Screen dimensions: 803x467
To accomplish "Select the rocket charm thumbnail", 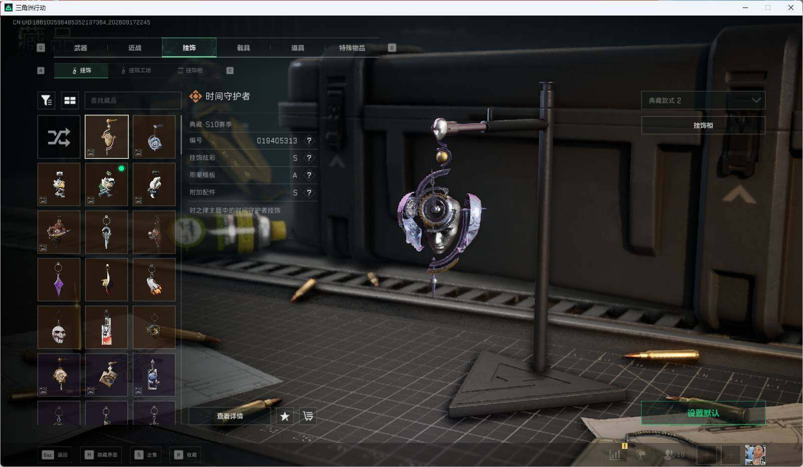I will click(x=154, y=280).
